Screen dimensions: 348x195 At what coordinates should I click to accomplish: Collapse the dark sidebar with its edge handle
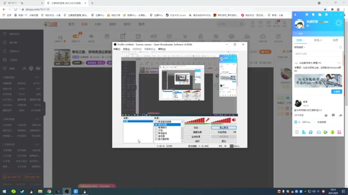pos(44,108)
